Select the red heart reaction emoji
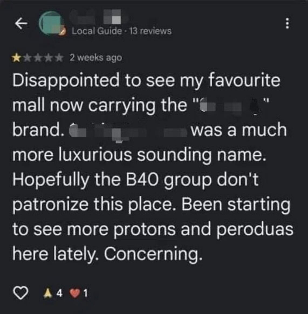 click(74, 293)
